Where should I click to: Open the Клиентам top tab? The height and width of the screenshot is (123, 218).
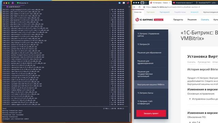point(138,12)
